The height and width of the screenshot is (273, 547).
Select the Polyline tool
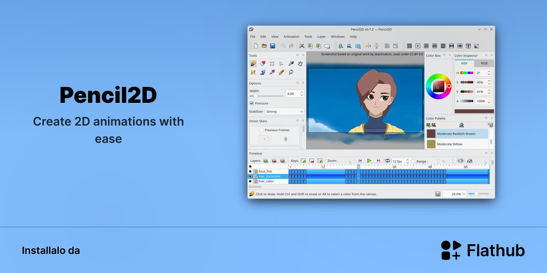tap(253, 72)
